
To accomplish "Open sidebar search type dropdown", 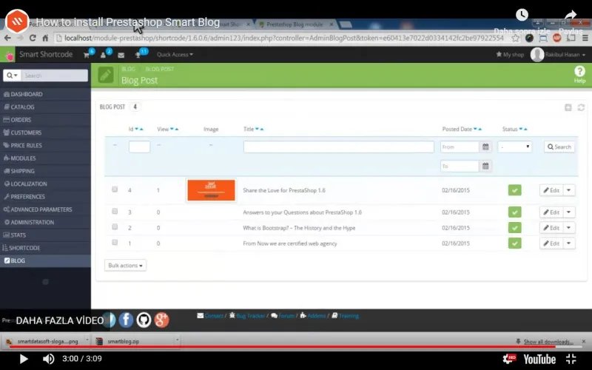I will (12, 75).
